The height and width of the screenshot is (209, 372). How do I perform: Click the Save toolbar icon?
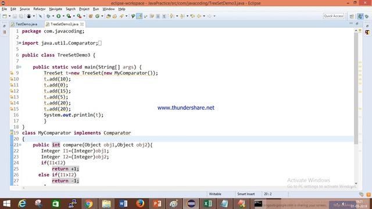tap(15, 16)
